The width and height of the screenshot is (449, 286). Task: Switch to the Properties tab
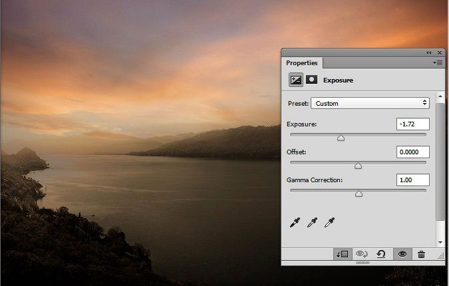pos(302,63)
